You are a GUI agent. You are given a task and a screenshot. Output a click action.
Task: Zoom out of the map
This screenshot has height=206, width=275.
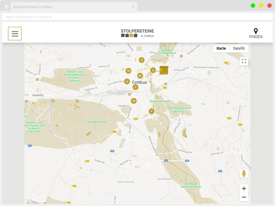244,197
